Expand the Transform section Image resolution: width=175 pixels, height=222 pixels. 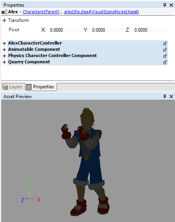pos(4,20)
